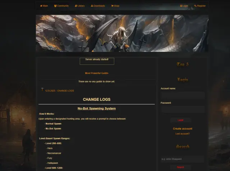Image resolution: width=230 pixels, height=171 pixels.
Task: Focus the Password input field
Action: tap(183, 109)
